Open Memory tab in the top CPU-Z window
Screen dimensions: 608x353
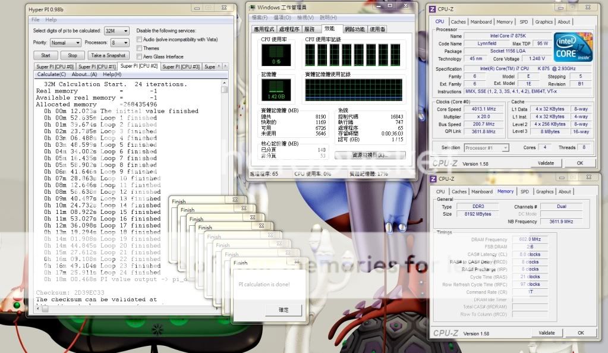tap(505, 22)
